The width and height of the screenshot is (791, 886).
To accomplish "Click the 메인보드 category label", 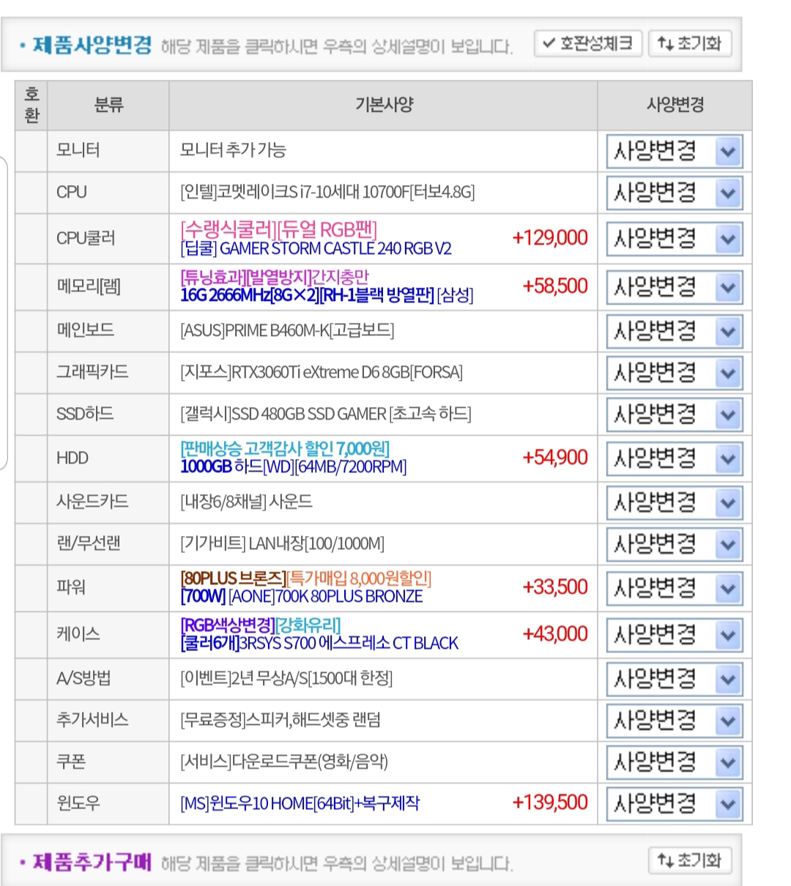I will pos(85,330).
